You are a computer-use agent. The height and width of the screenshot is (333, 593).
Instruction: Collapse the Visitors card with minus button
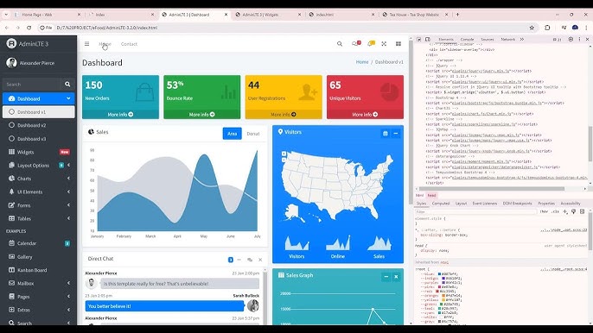pyautogui.click(x=396, y=133)
